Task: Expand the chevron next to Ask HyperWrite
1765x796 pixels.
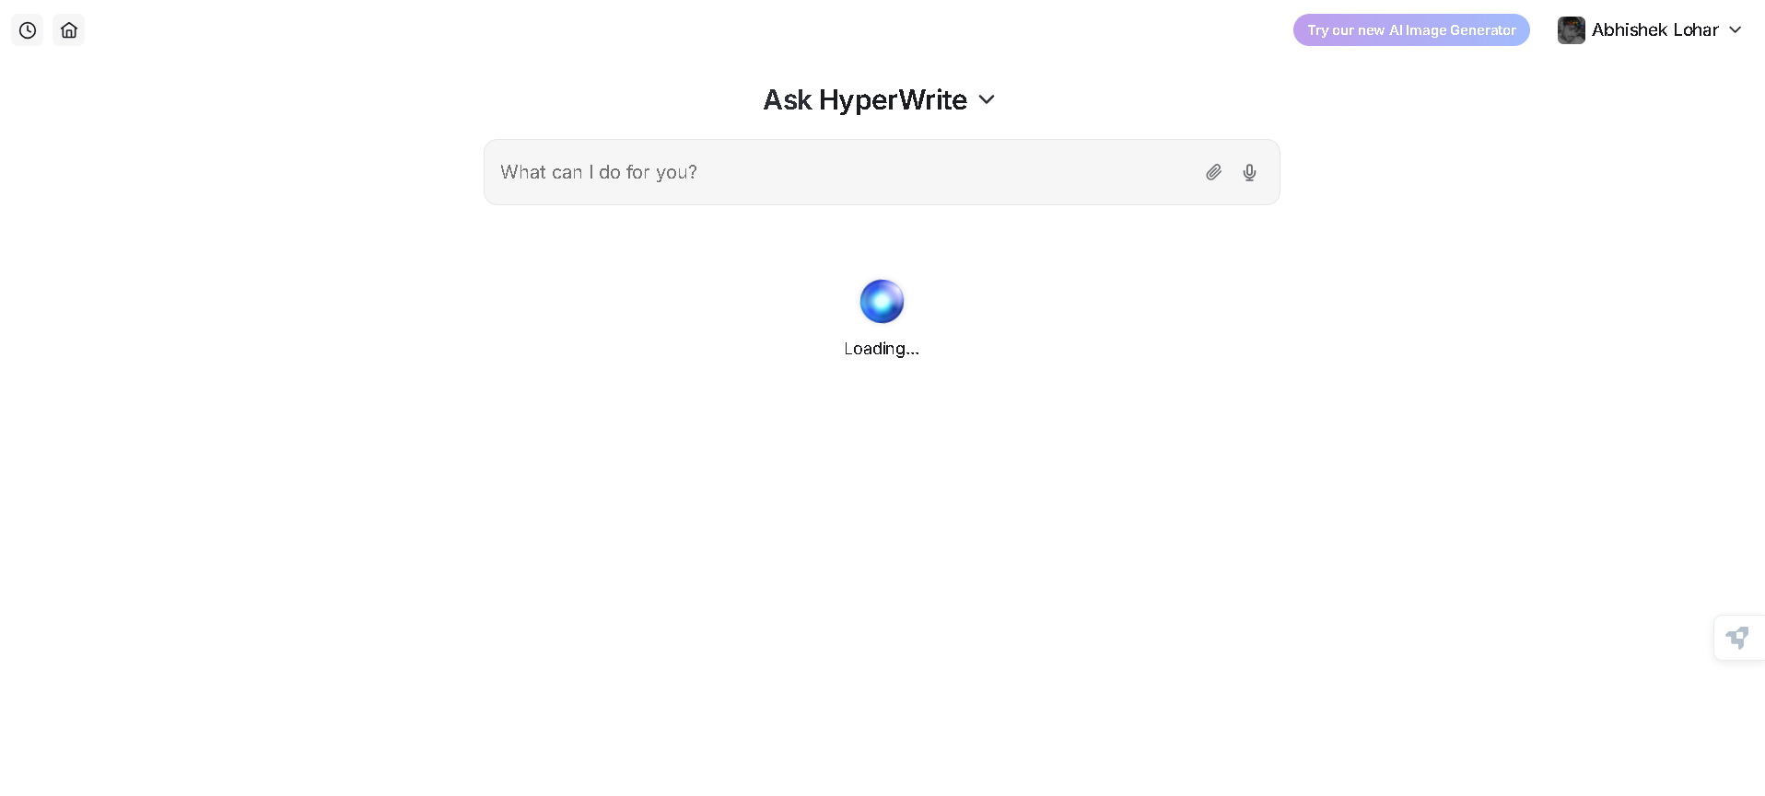Action: point(987,99)
